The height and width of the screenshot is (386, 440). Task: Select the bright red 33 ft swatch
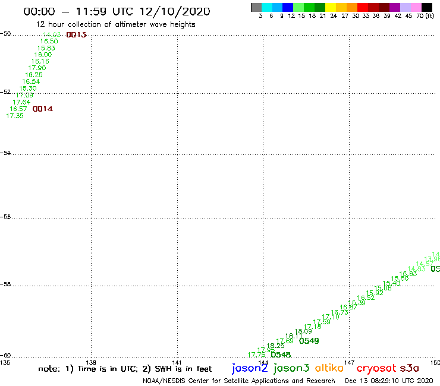click(363, 7)
